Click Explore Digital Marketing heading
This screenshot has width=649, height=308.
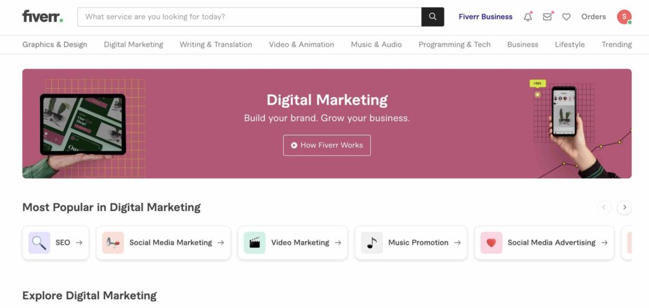[89, 295]
